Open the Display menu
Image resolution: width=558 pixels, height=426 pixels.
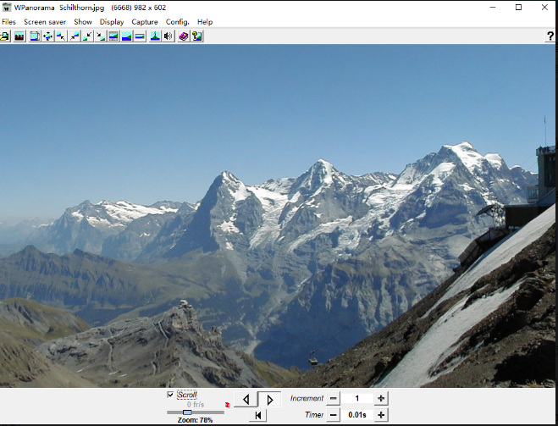pyautogui.click(x=112, y=22)
